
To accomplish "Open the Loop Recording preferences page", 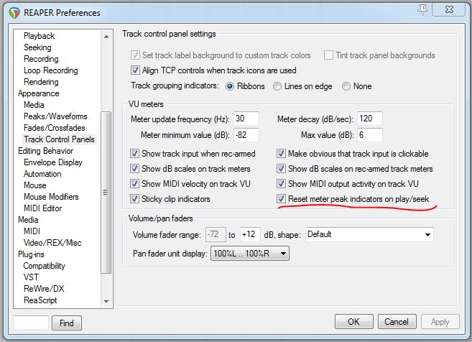I will coord(50,70).
